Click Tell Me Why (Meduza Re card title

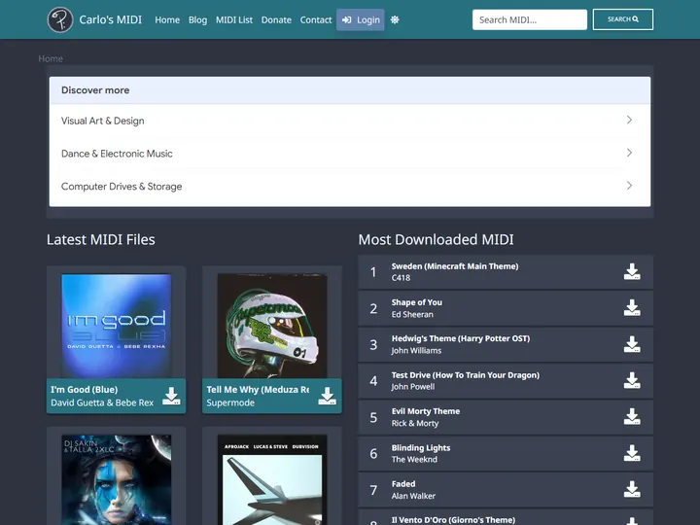click(258, 389)
